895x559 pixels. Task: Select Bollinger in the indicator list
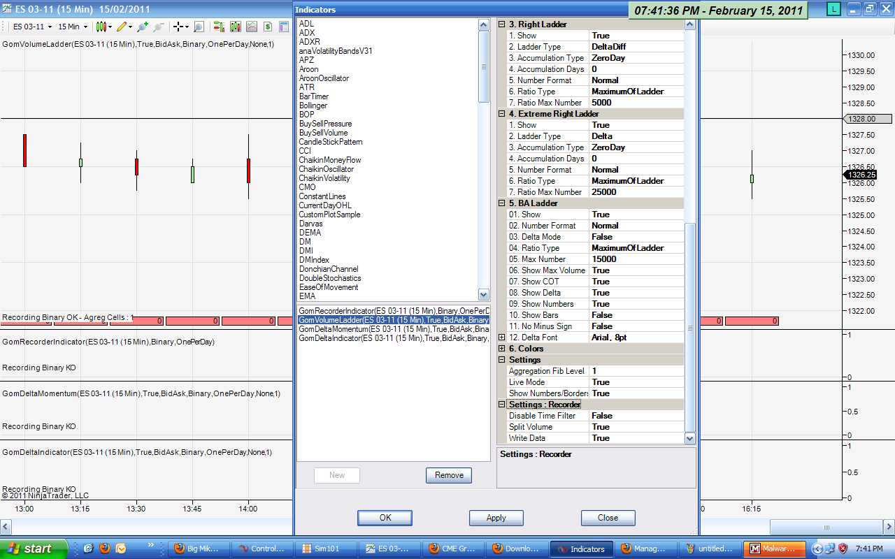click(313, 106)
